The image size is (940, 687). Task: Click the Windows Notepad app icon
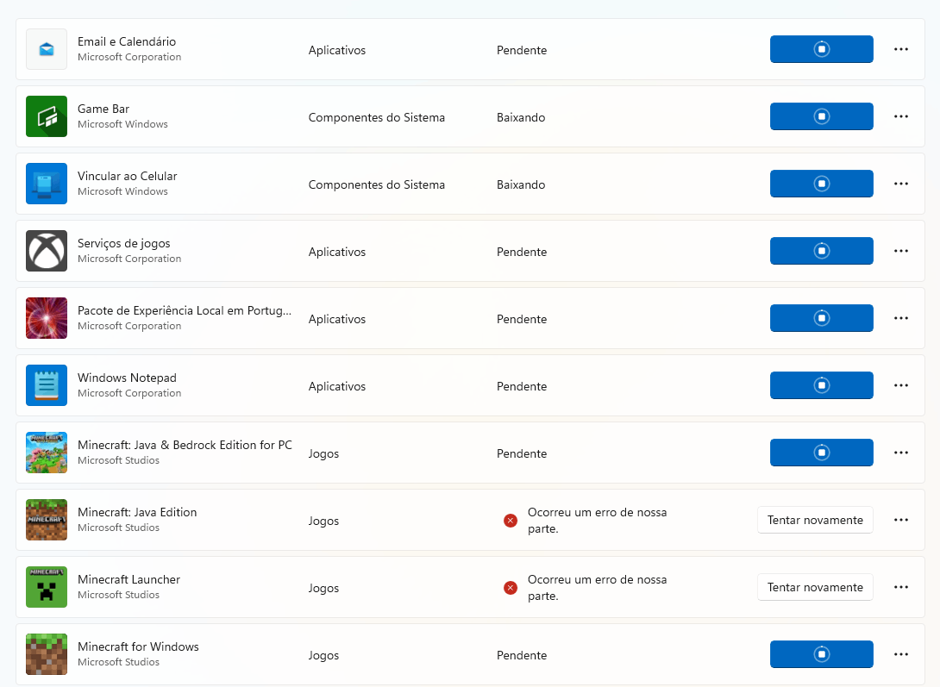pos(47,385)
